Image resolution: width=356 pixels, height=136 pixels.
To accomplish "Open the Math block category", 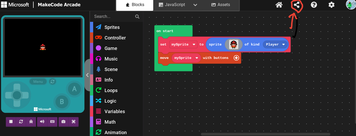I will point(116,122).
